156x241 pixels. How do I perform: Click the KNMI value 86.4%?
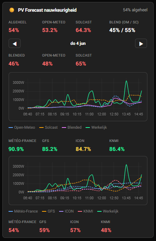coord(117,149)
